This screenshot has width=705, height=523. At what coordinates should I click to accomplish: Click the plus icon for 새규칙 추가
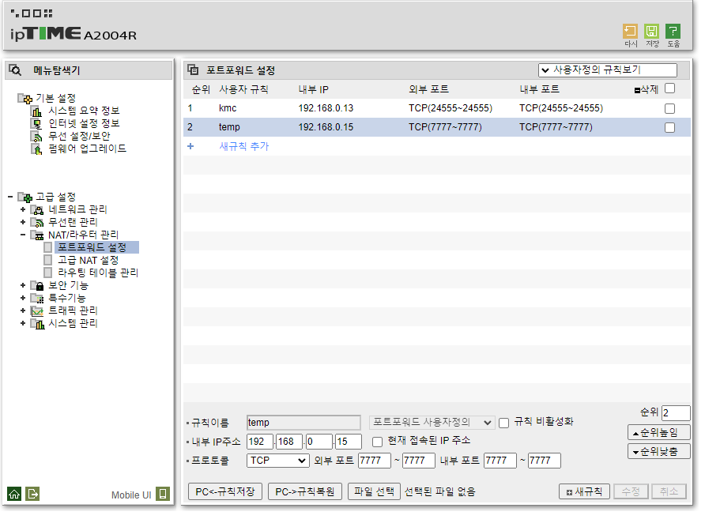[x=190, y=146]
